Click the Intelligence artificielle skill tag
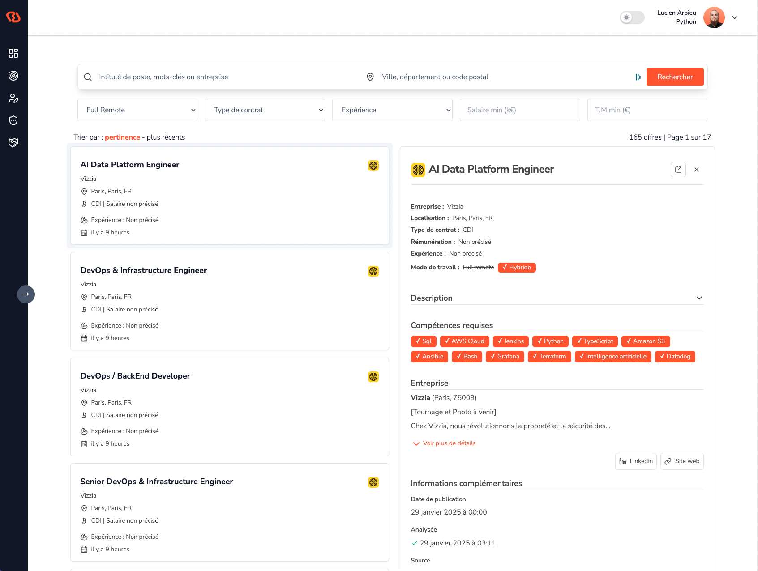 click(613, 357)
